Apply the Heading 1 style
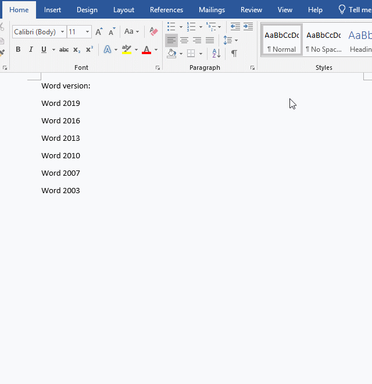This screenshot has height=384, width=372. (x=360, y=40)
